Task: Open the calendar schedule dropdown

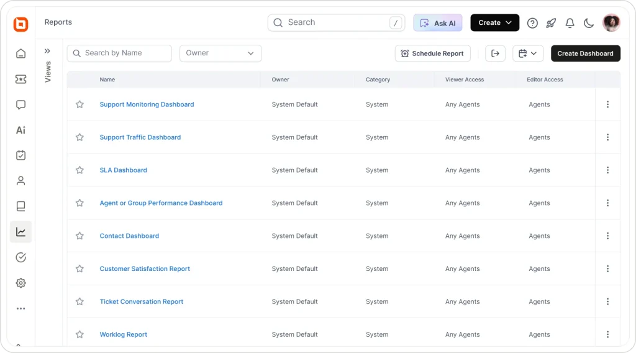Action: (x=528, y=53)
